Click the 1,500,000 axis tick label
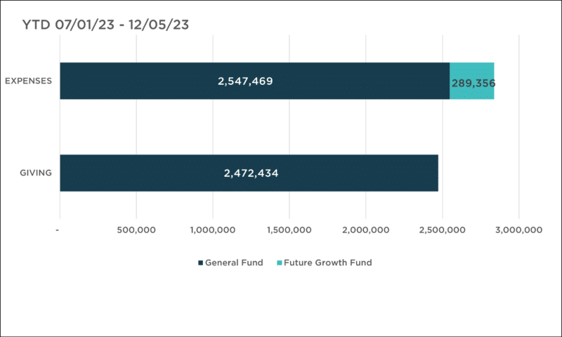Screen dimensions: 562x337 (289, 230)
